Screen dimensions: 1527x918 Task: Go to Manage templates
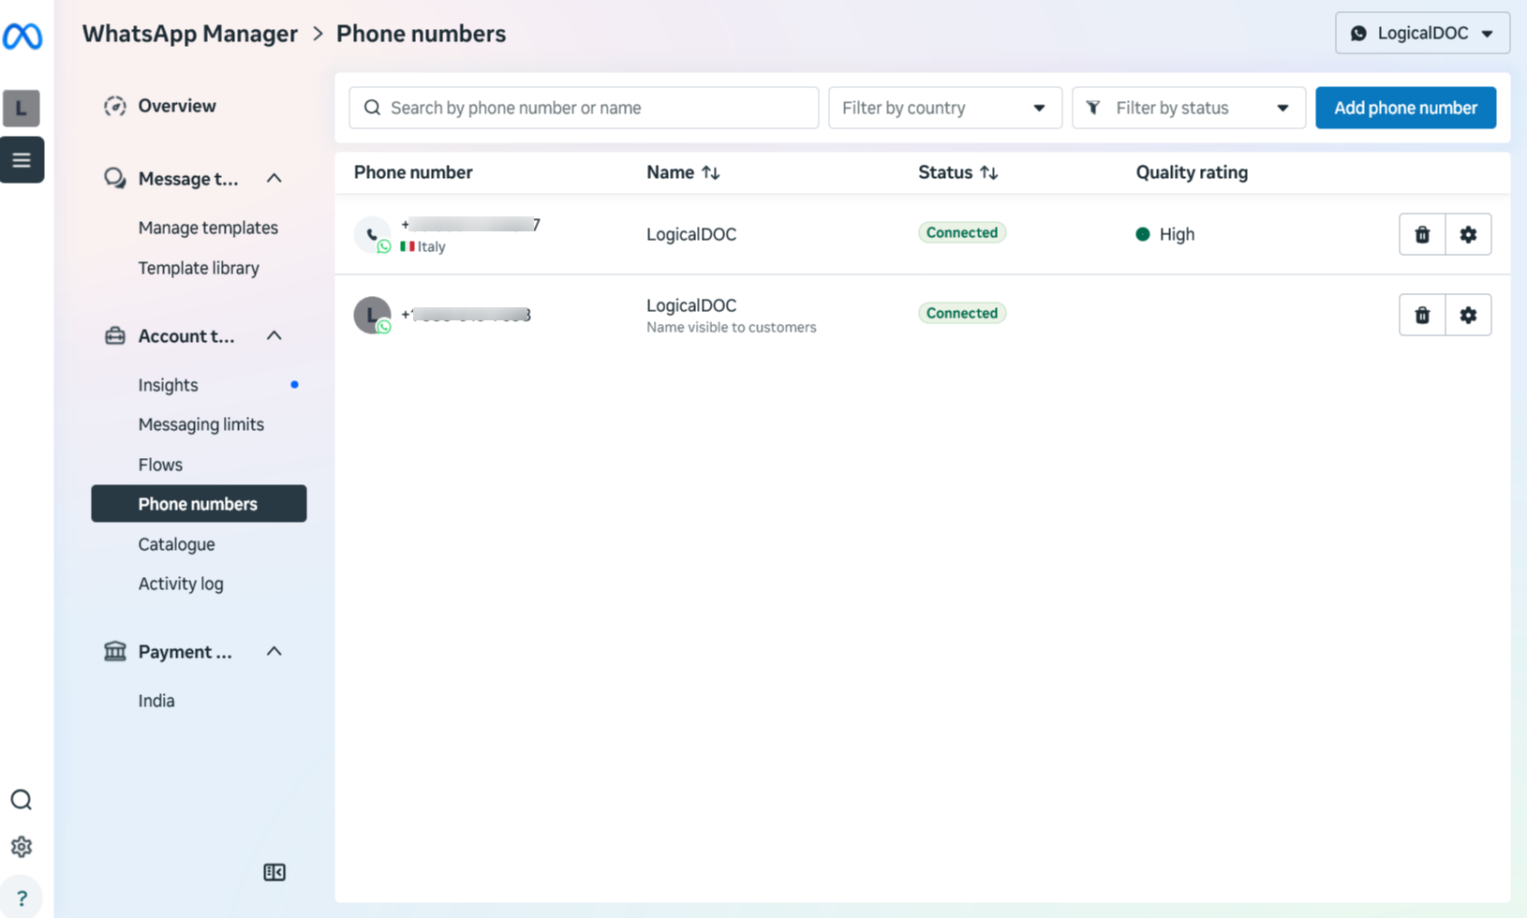coord(208,228)
